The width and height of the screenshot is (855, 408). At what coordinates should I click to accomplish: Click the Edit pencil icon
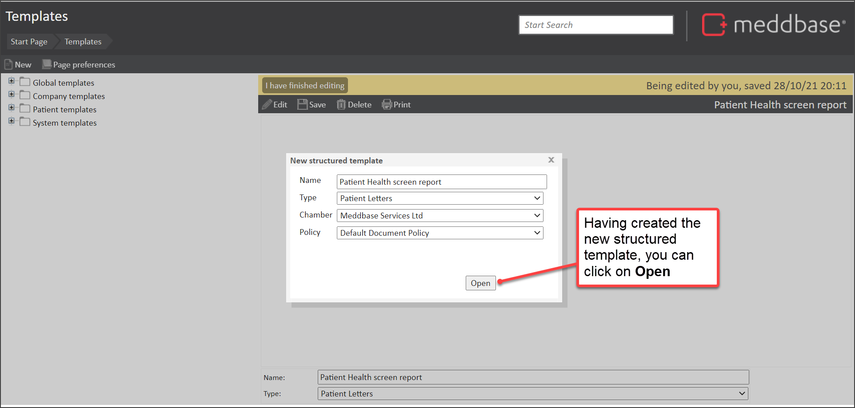267,105
